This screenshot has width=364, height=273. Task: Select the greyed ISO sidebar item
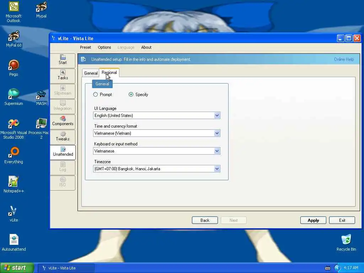pos(63,182)
